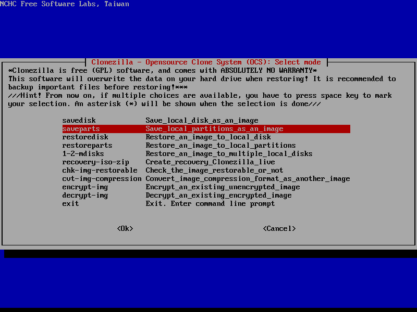Click description Restore_an_image_to_local_partitions

click(x=220, y=146)
